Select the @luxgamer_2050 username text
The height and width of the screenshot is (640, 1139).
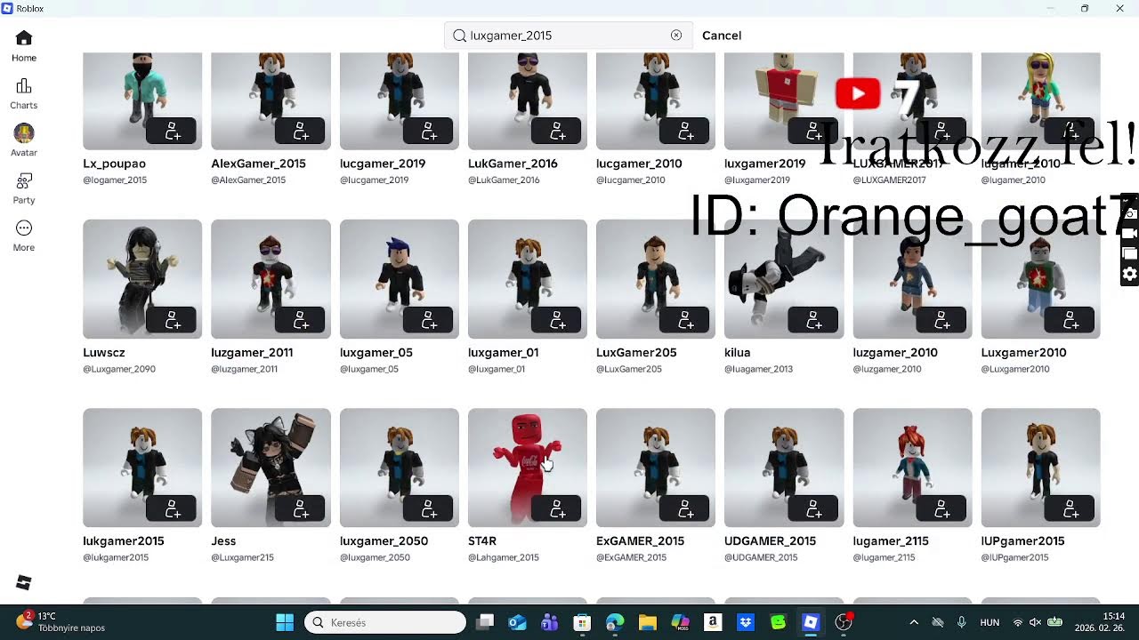pyautogui.click(x=375, y=557)
